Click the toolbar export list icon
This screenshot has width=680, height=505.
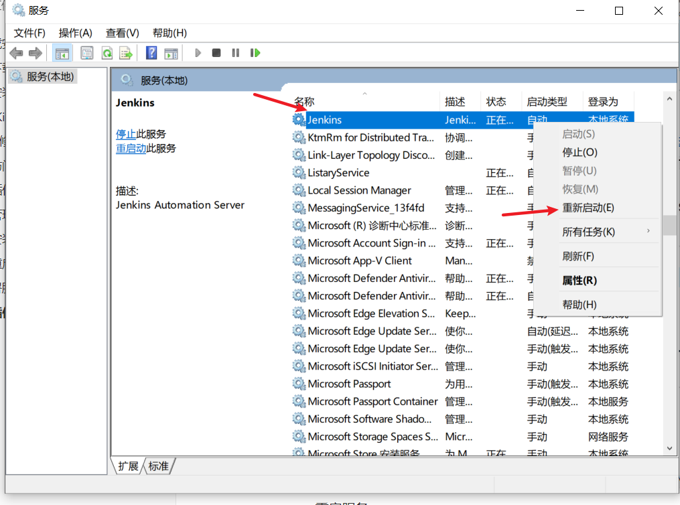click(x=126, y=54)
